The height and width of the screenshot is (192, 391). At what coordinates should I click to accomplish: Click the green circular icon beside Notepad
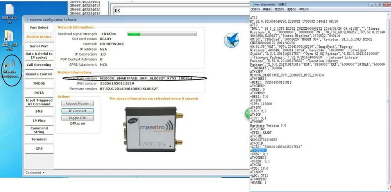248,114
